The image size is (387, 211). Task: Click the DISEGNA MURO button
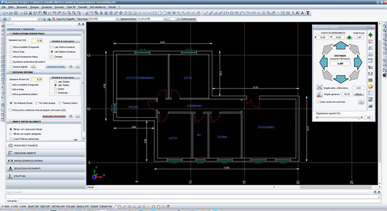[x=56, y=67]
